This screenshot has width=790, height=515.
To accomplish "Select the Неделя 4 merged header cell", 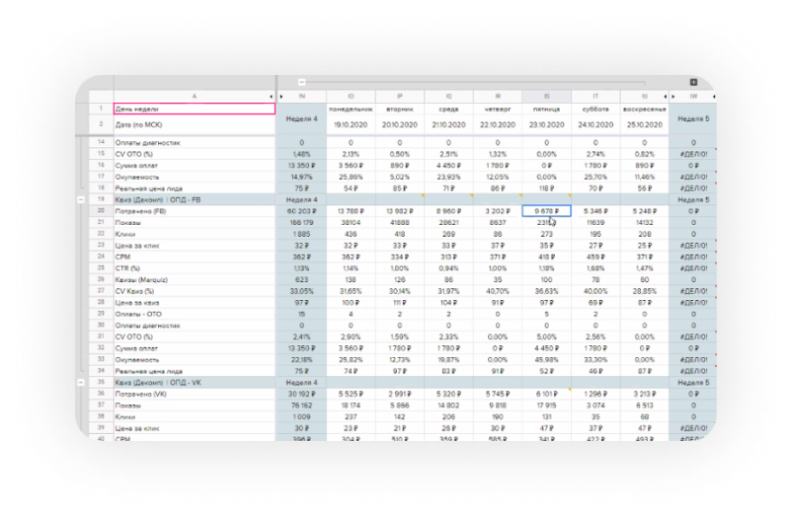I will tap(301, 118).
